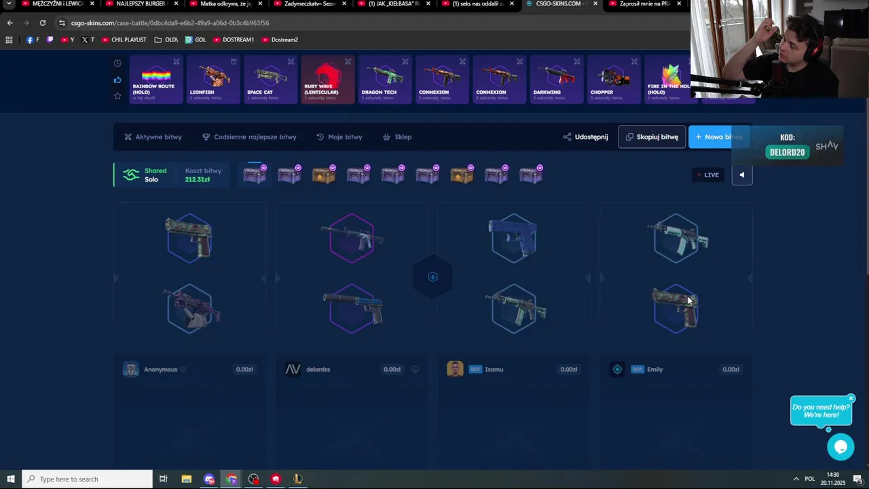Image resolution: width=869 pixels, height=489 pixels.
Task: Focus the csgo-skins.com address bar
Action: (x=367, y=22)
